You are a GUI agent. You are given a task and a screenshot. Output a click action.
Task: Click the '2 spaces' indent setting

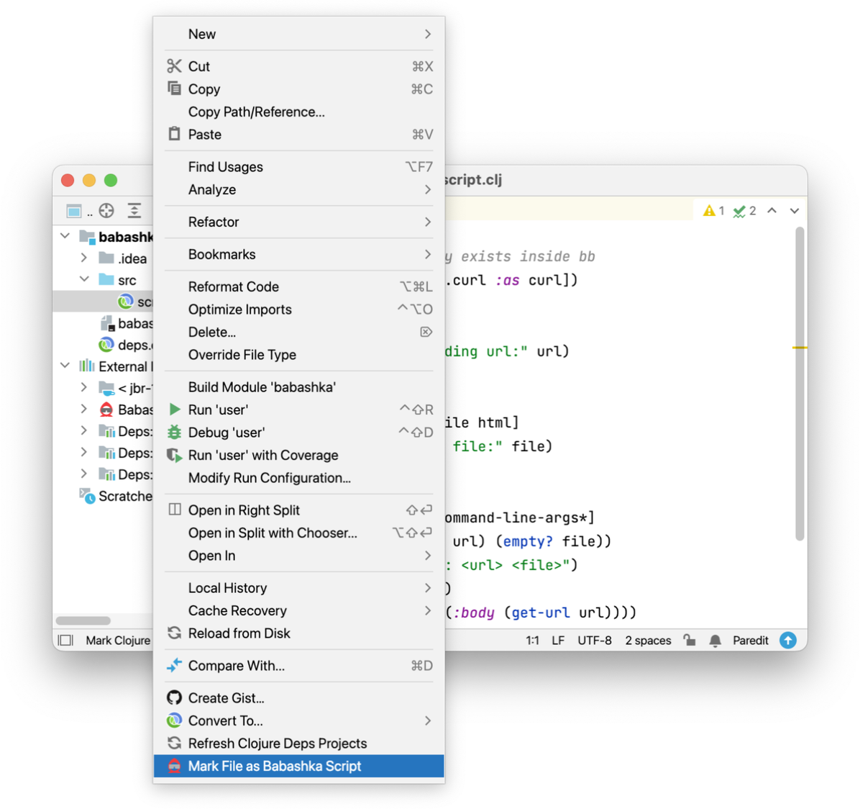tap(649, 641)
